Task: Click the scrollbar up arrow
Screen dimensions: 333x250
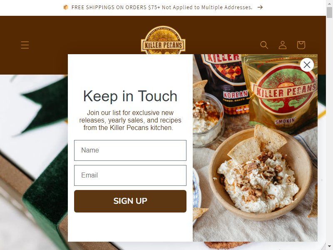Action: point(329,2)
